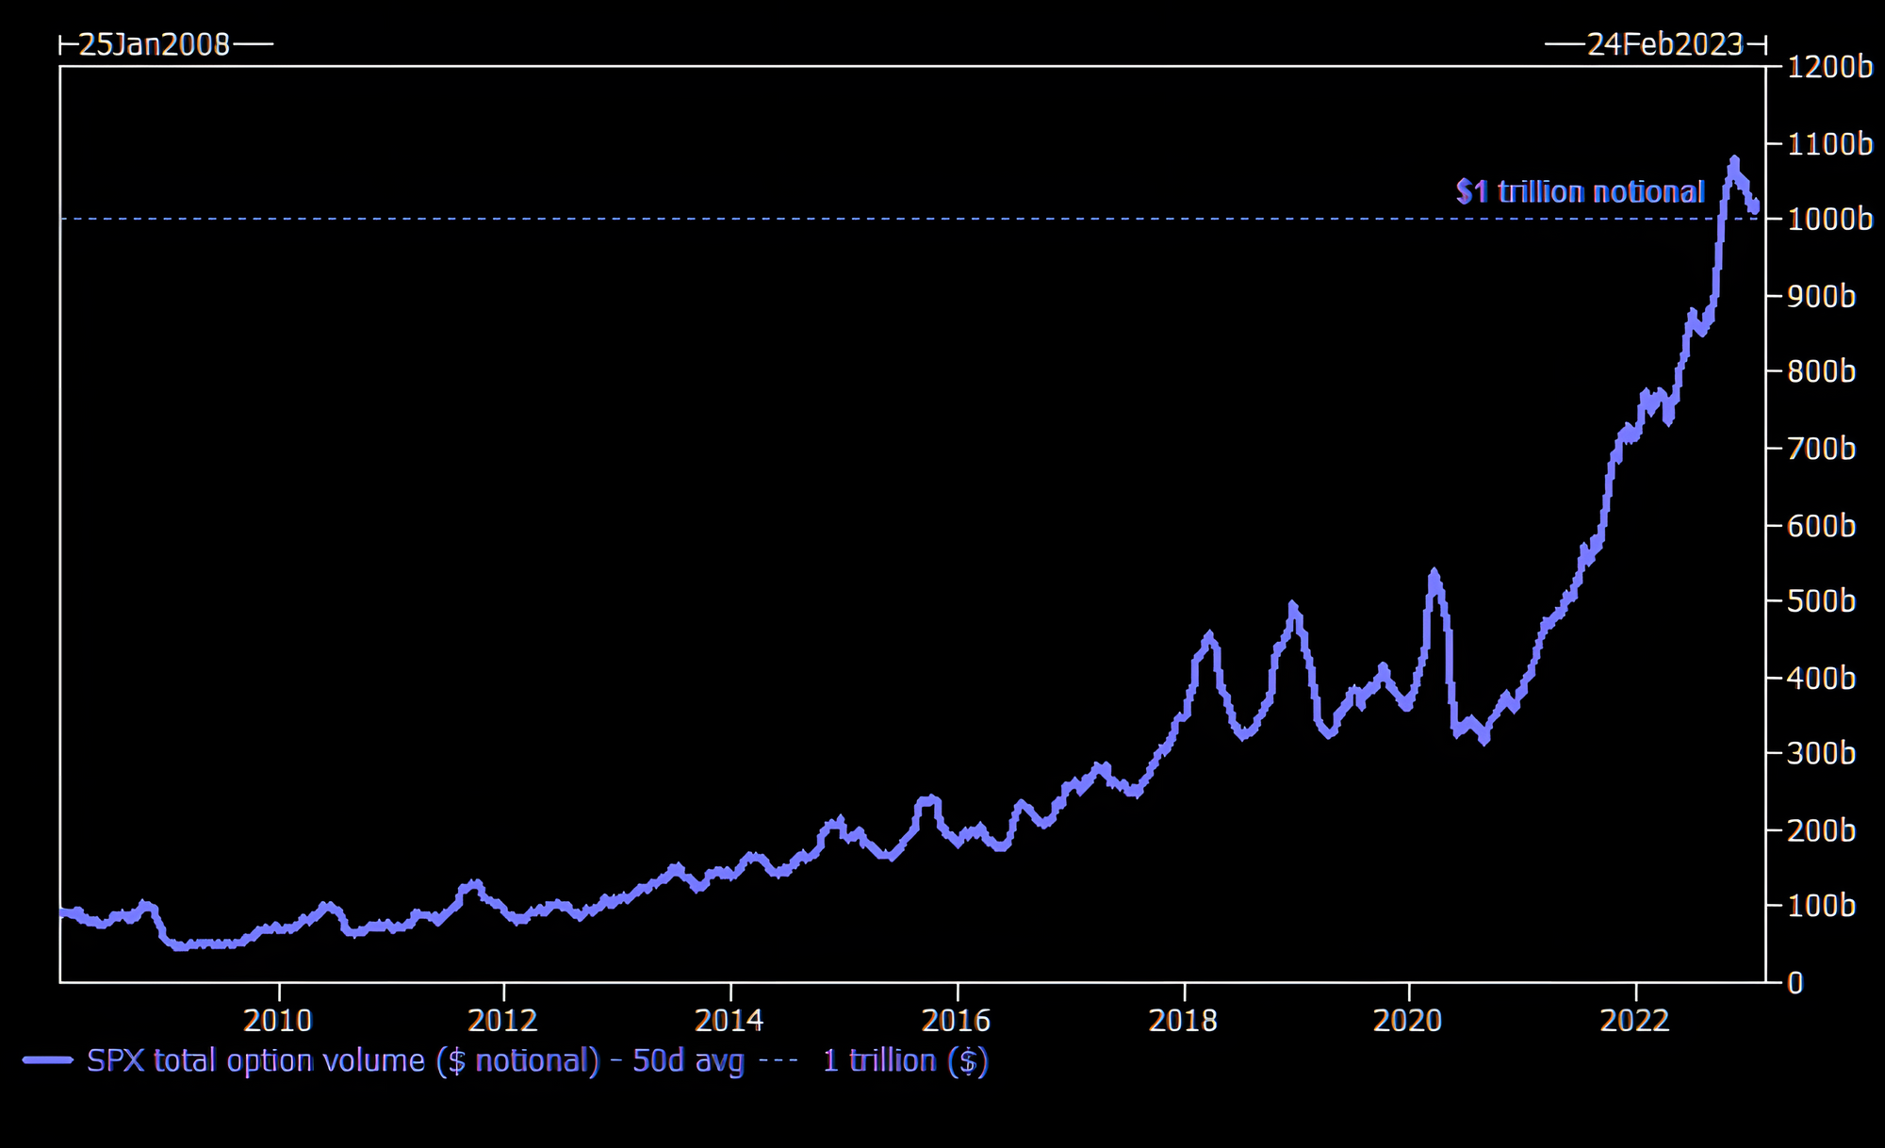Click the line's highest peak near 1100b

click(x=1734, y=161)
